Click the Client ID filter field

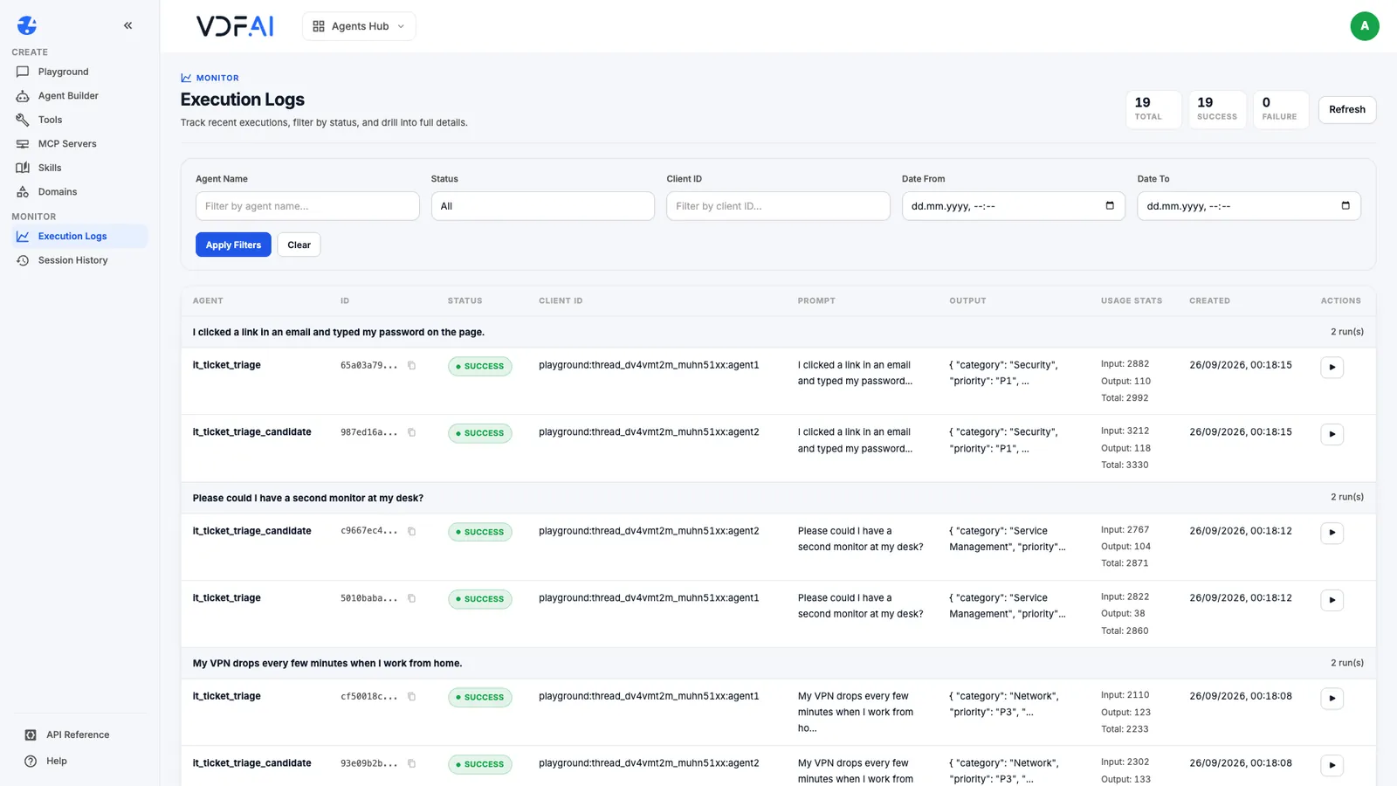778,206
